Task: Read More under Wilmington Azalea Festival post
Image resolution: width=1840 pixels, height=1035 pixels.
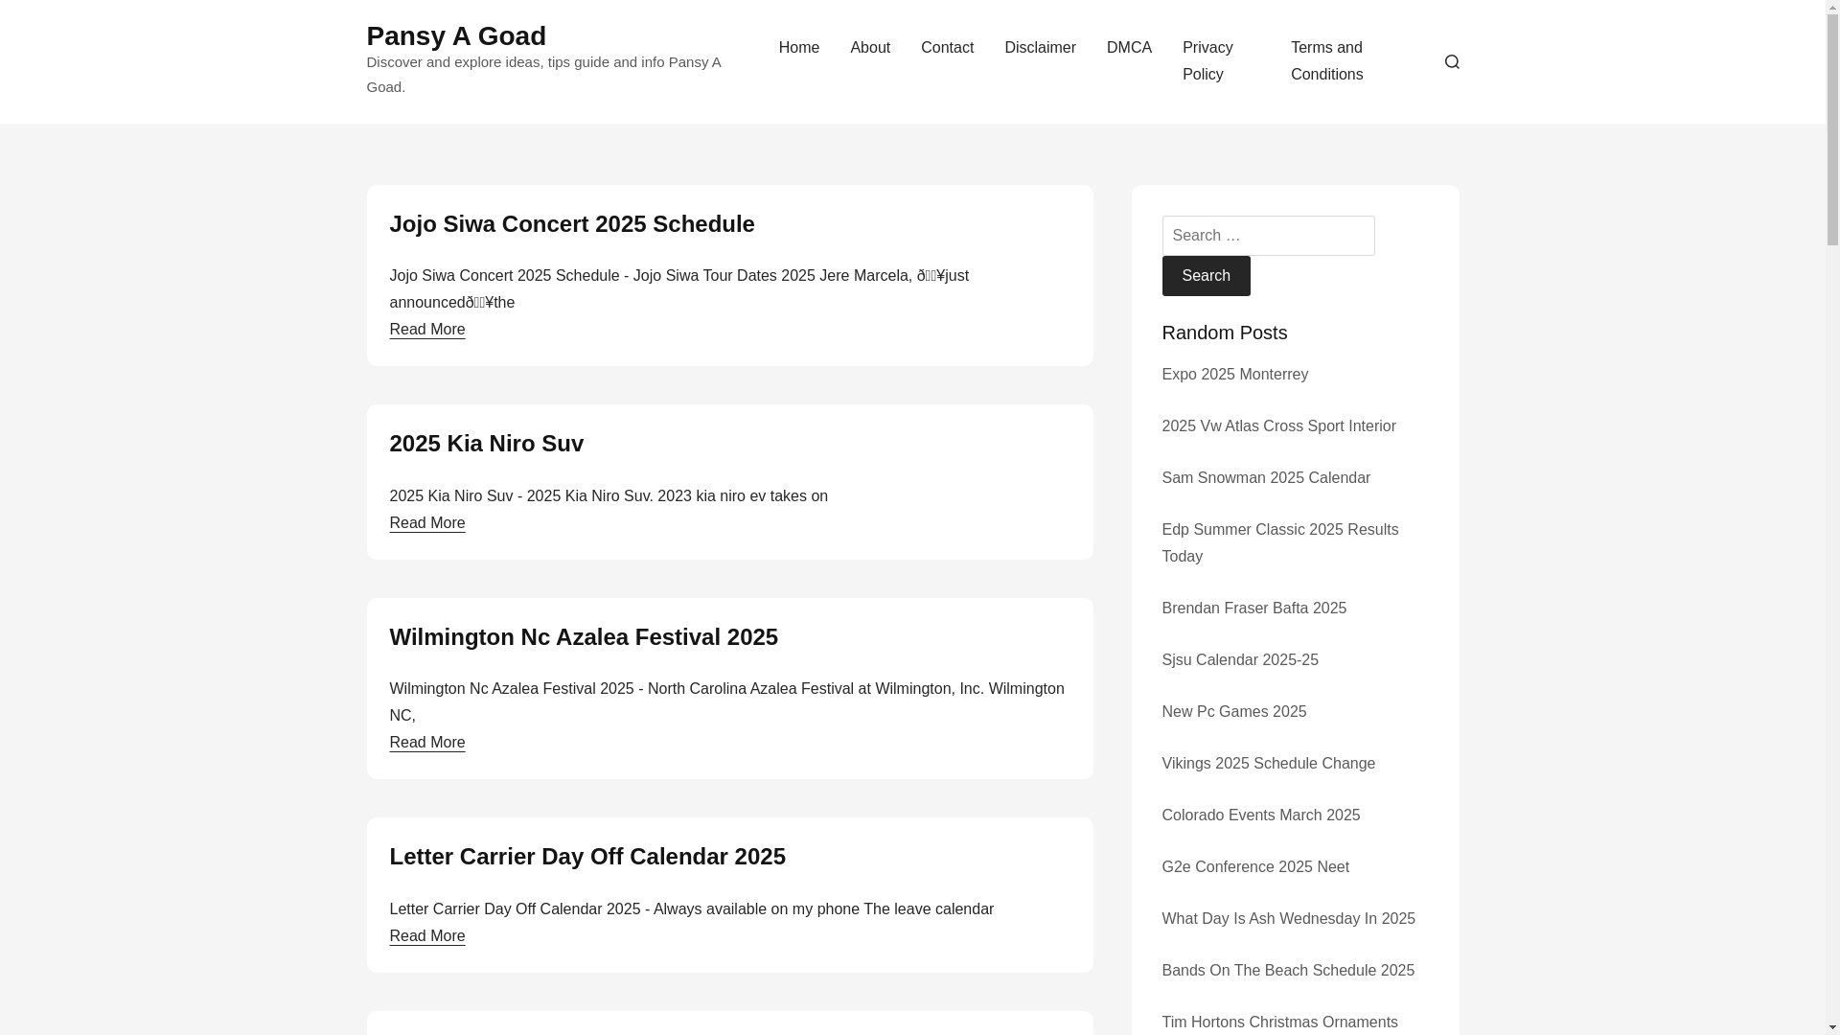Action: pyautogui.click(x=426, y=743)
